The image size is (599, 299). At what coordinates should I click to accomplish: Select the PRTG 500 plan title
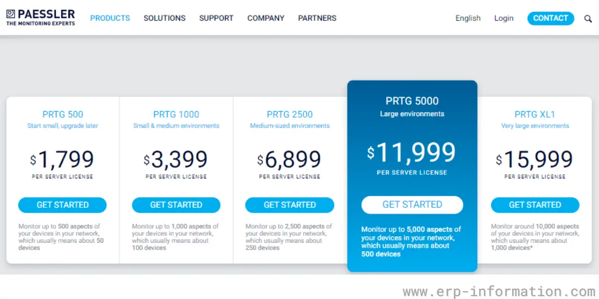pos(63,115)
